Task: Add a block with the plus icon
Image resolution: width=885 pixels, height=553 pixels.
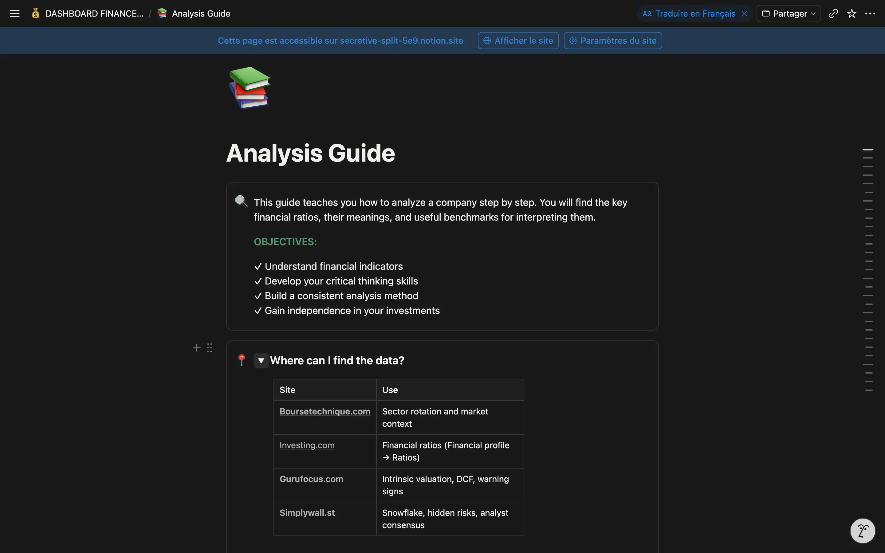Action: (x=197, y=348)
